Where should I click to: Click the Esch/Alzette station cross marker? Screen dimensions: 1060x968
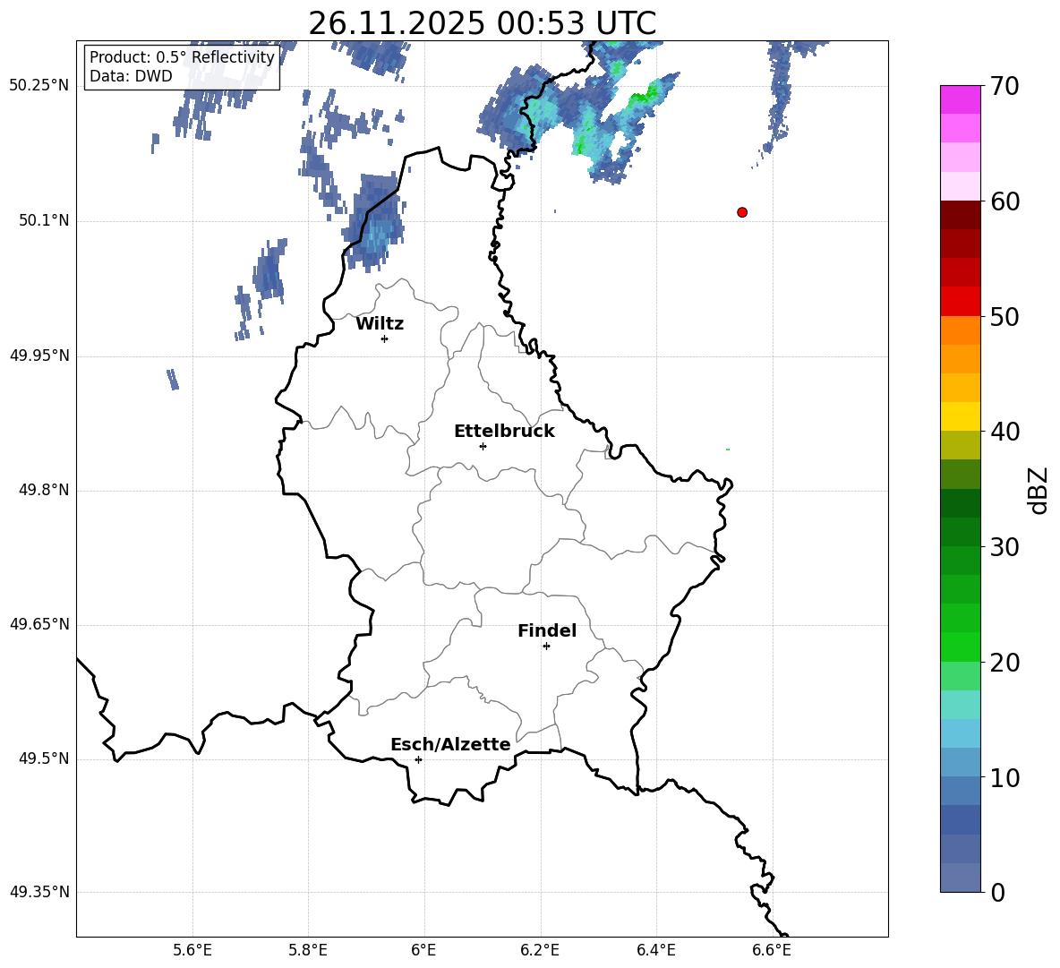pyautogui.click(x=418, y=759)
